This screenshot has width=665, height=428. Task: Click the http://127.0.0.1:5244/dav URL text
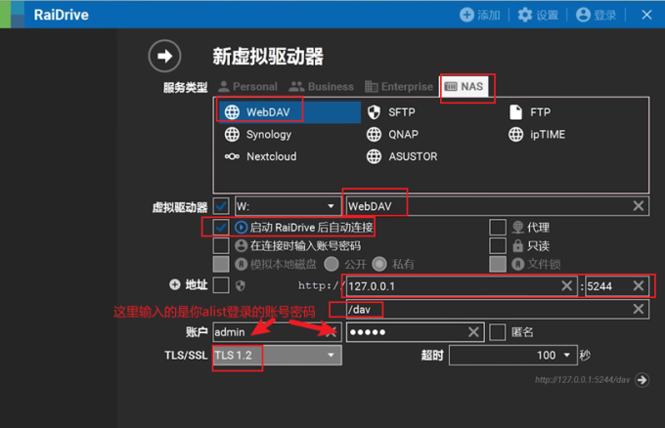pyautogui.click(x=582, y=380)
